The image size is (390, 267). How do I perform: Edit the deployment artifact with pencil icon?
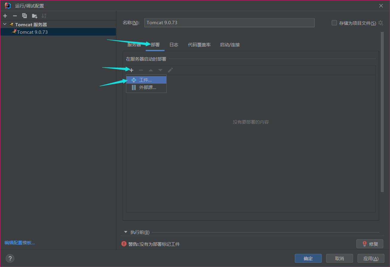170,70
